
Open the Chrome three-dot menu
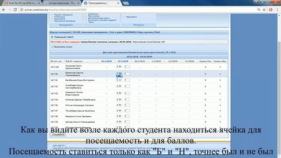(277, 10)
